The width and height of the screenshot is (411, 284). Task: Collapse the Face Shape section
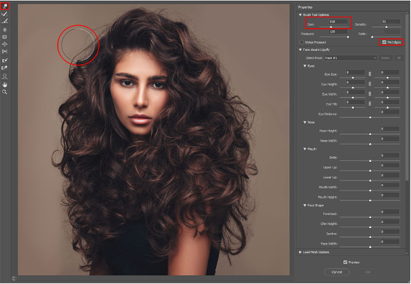click(x=305, y=206)
